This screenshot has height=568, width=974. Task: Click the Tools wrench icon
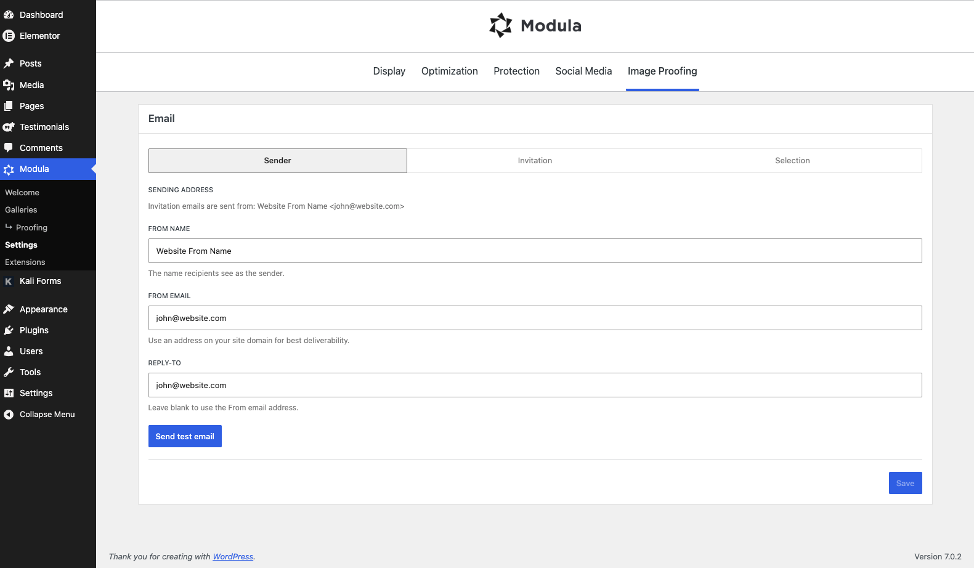click(x=9, y=372)
